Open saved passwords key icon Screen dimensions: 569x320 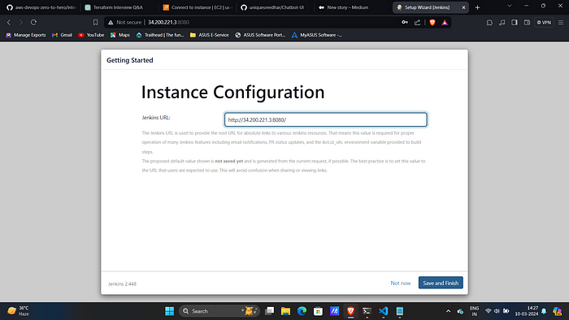point(405,23)
